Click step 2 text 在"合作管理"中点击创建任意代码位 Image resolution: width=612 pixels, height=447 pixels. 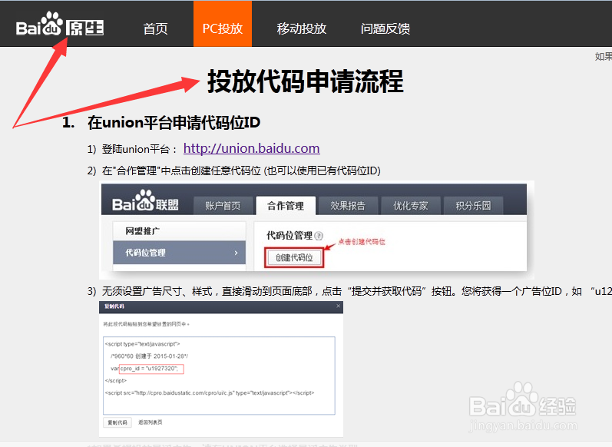pyautogui.click(x=181, y=171)
